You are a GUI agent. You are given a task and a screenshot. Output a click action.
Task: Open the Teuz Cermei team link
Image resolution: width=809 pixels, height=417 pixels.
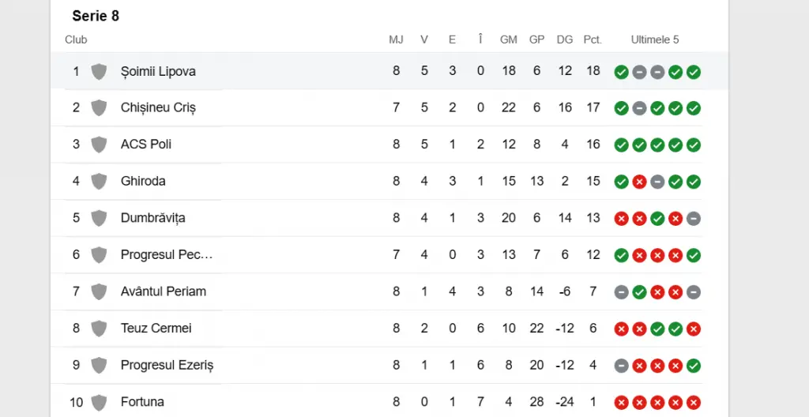click(x=156, y=329)
